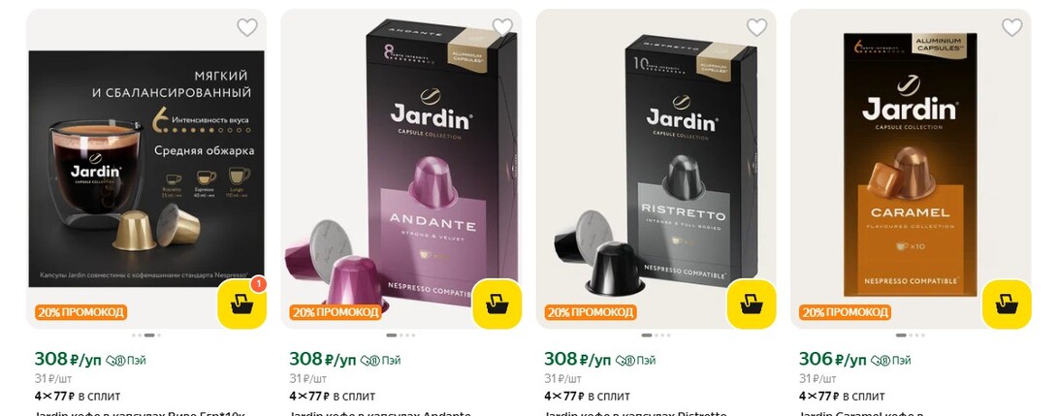
Task: Toggle wishlist heart on Andante product
Action: click(x=502, y=27)
